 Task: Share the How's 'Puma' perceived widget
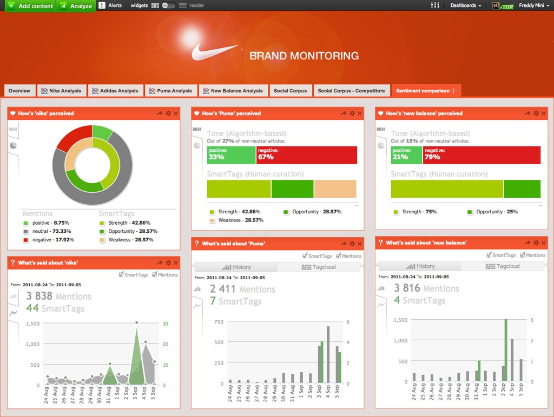(344, 113)
